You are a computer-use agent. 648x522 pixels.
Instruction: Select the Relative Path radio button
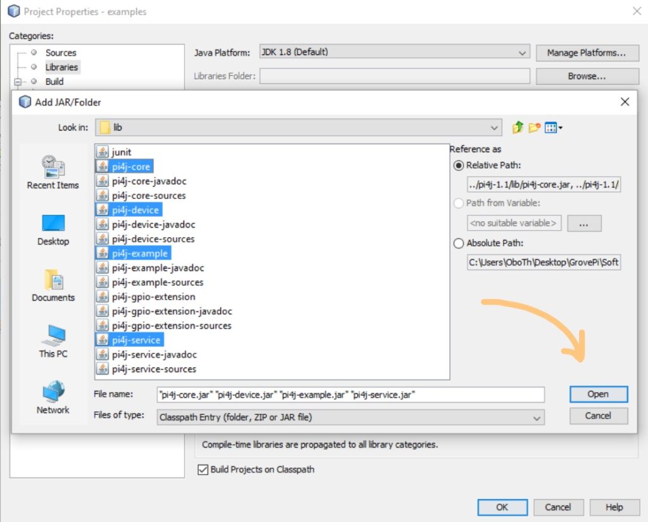(x=459, y=165)
